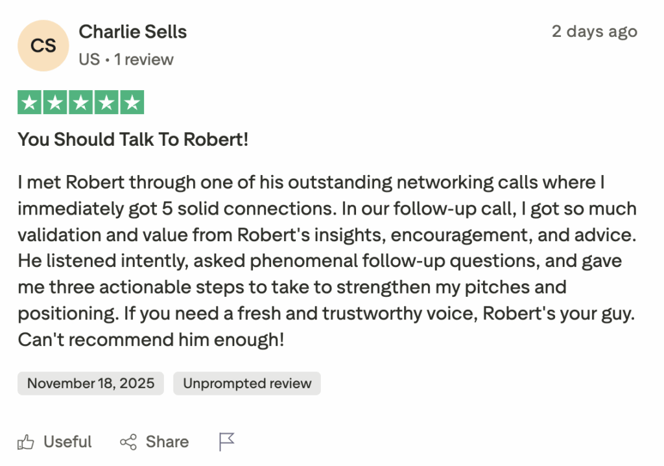This screenshot has width=664, height=466.
Task: Click the Share network icon
Action: pyautogui.click(x=128, y=443)
